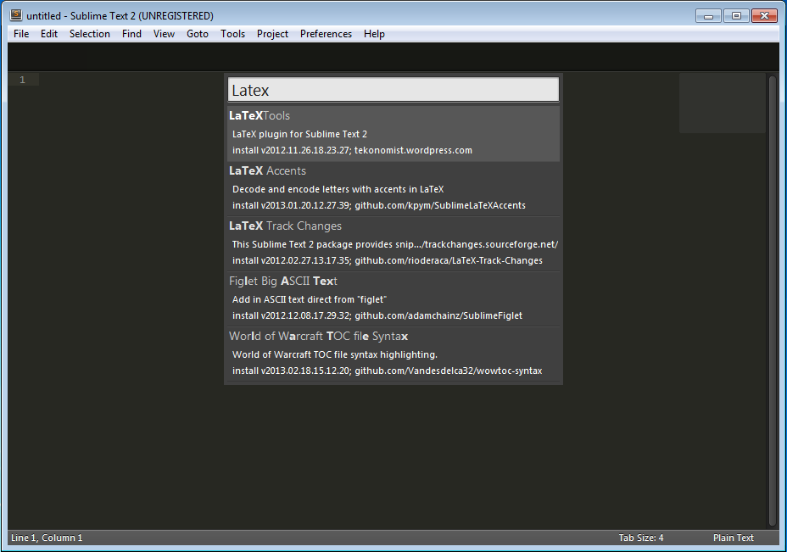Click the vertical scrollbar of the editor
Image resolution: width=787 pixels, height=552 pixels.
(773, 300)
